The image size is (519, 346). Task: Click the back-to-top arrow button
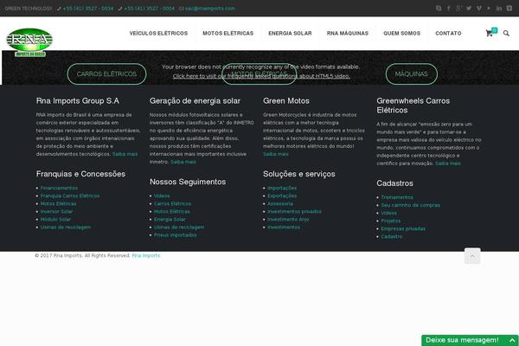472,256
